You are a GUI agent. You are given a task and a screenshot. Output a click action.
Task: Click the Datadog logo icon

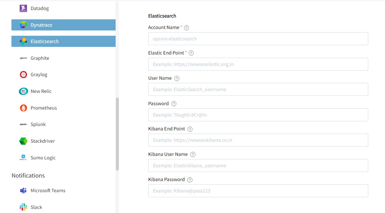click(23, 8)
